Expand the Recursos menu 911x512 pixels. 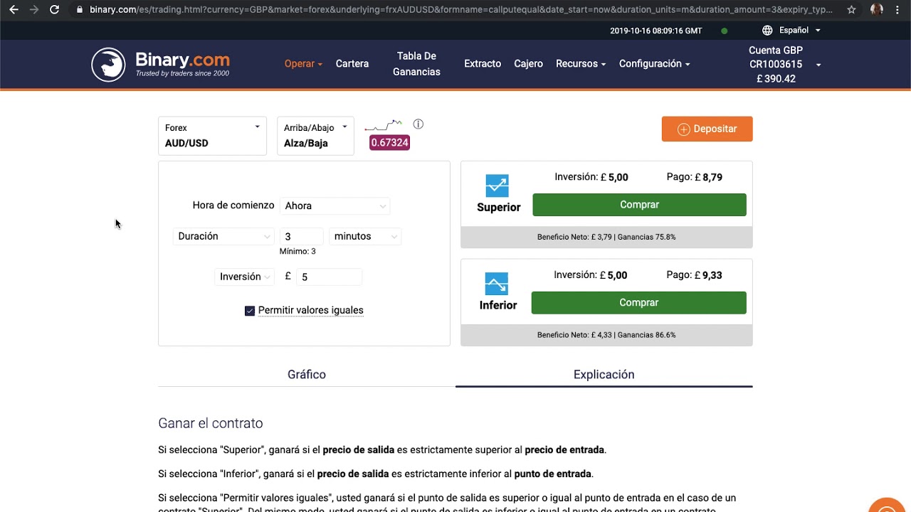[581, 64]
